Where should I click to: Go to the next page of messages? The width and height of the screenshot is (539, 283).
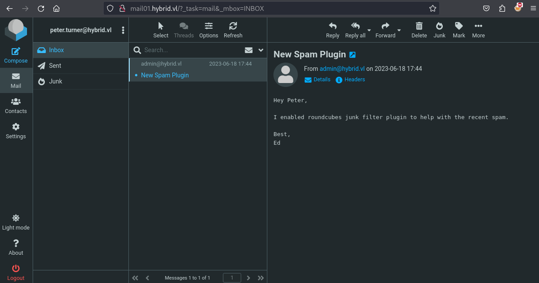point(249,278)
